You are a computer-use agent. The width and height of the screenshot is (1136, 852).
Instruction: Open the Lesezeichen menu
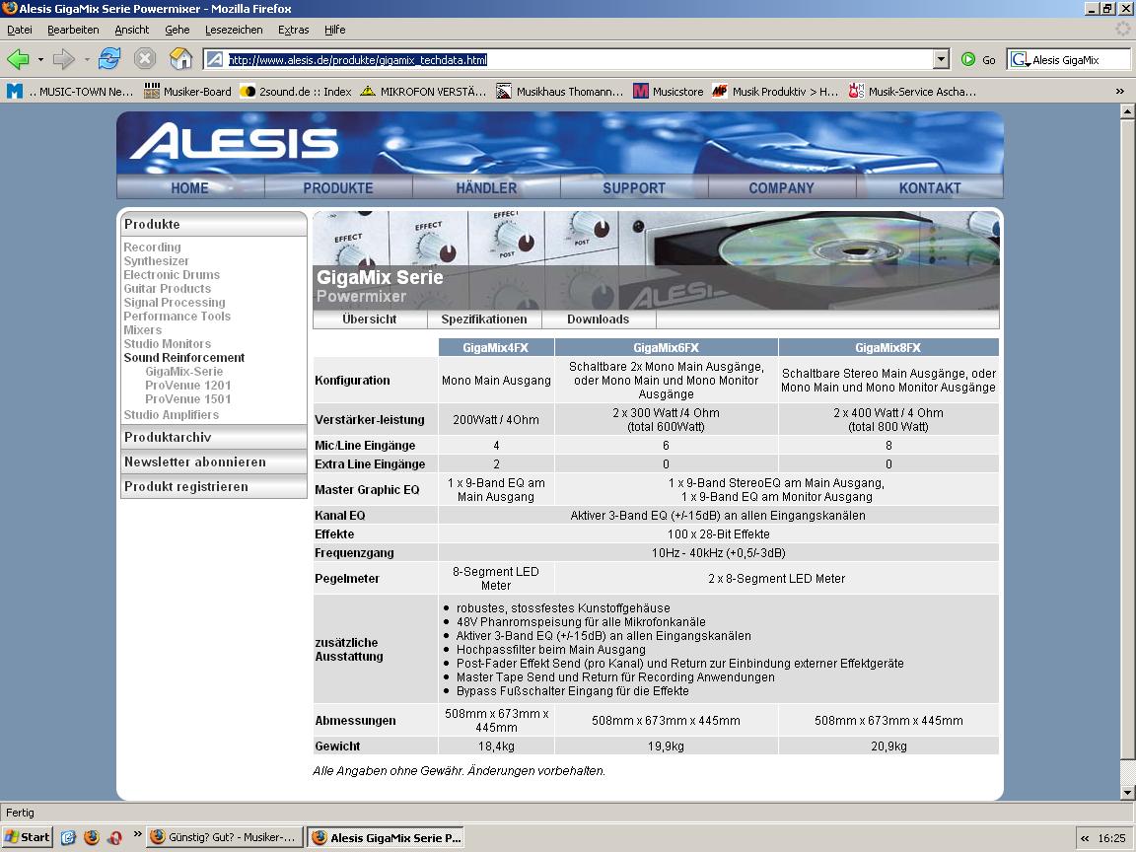coord(234,30)
